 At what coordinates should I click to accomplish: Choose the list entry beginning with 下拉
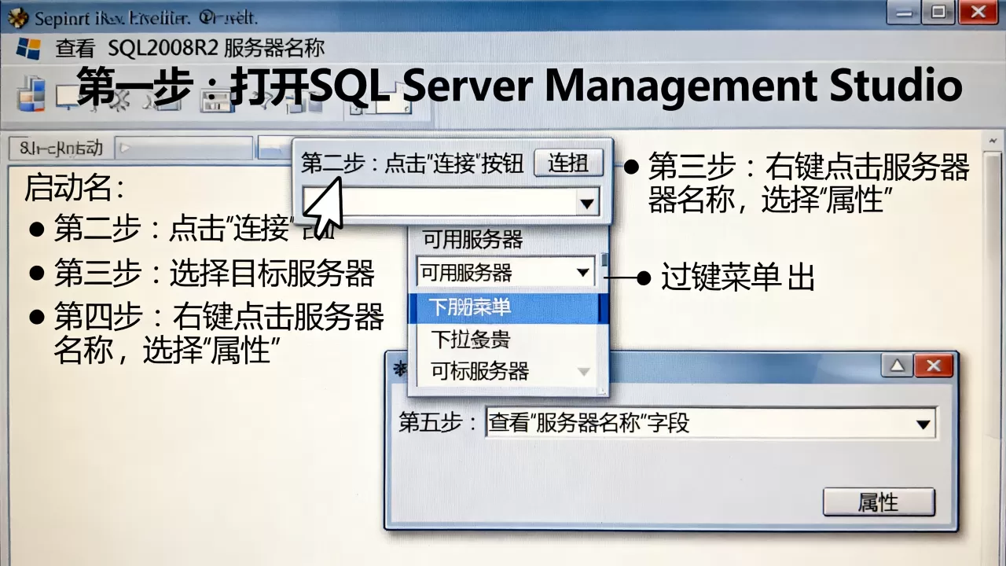pyautogui.click(x=470, y=340)
